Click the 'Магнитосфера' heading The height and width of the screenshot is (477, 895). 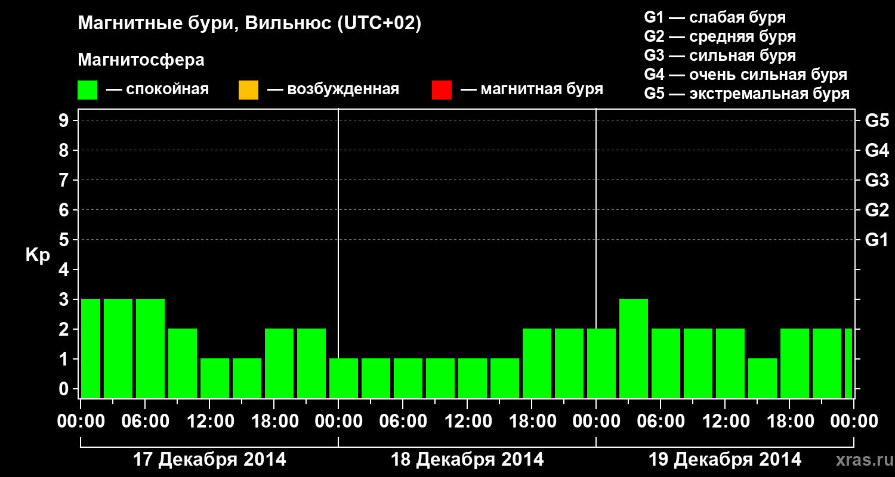141,60
